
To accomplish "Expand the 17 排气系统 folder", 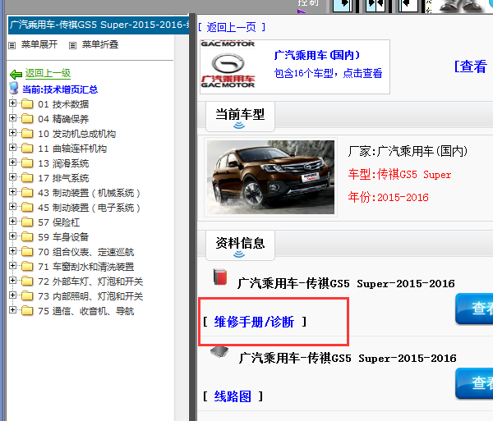I will coord(12,177).
